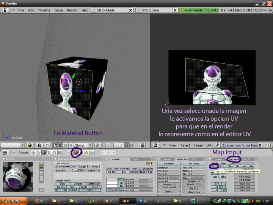Open the draw type cube dropdown
The image size is (273, 205).
tap(31, 145)
